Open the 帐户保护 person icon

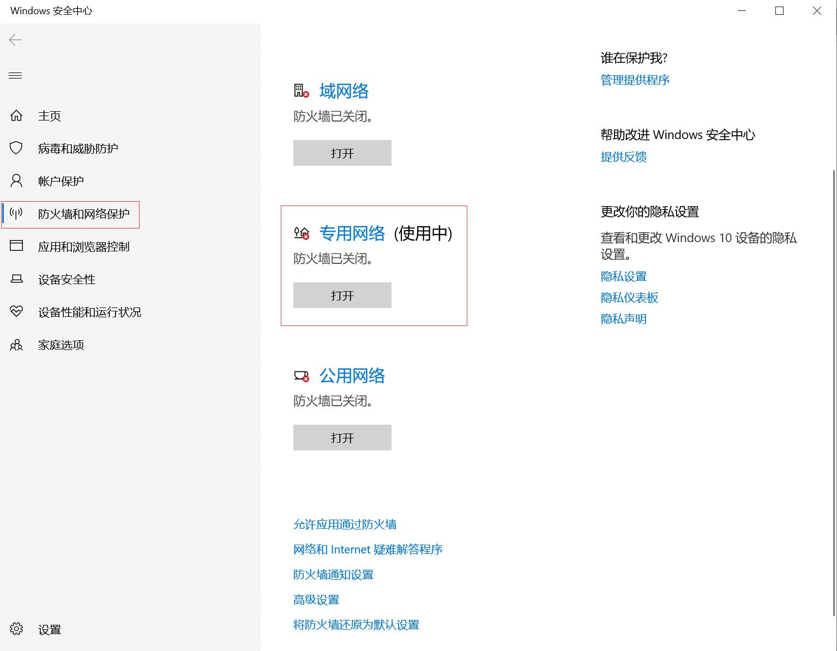click(16, 181)
